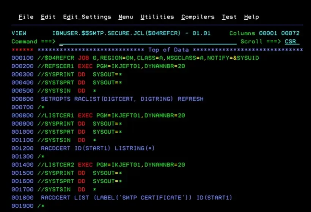Select line number 000100
Viewport: 311px width, 212px height.
22,58
